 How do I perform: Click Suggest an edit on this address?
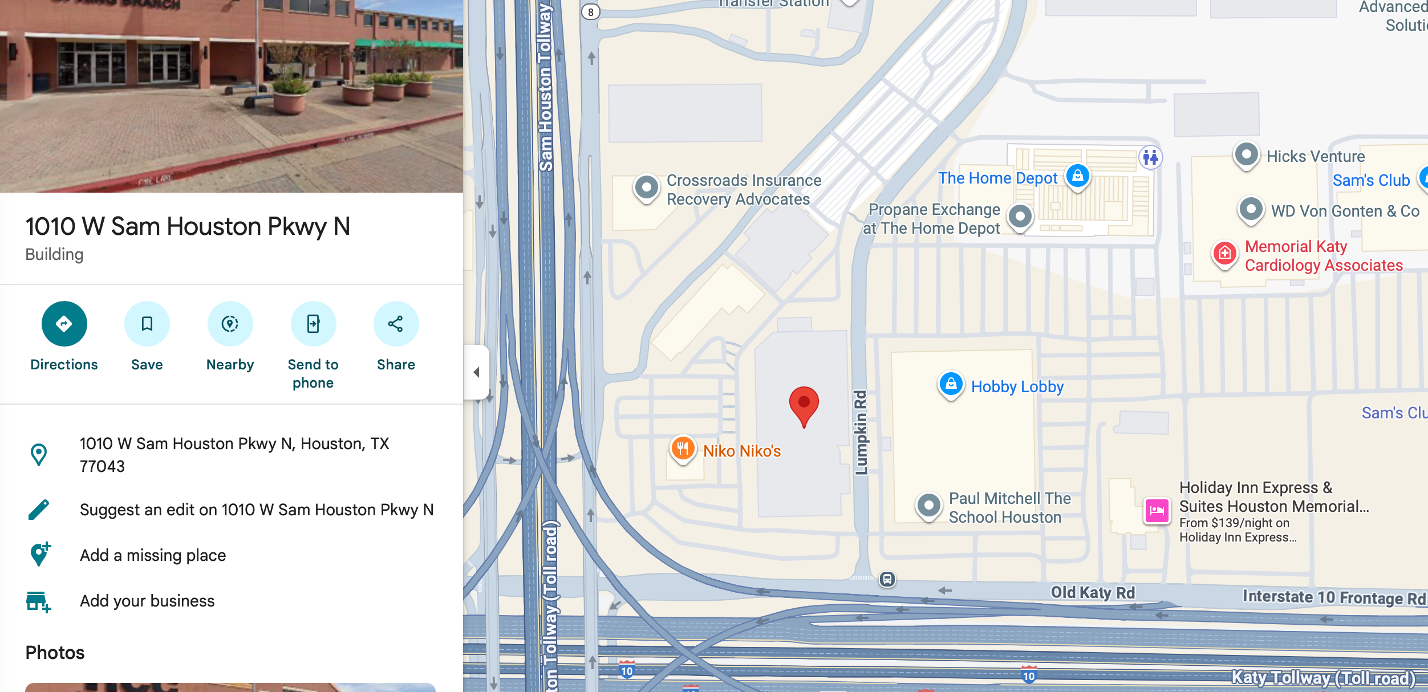click(x=257, y=510)
